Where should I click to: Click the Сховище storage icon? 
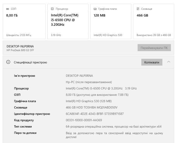(x=138, y=9)
